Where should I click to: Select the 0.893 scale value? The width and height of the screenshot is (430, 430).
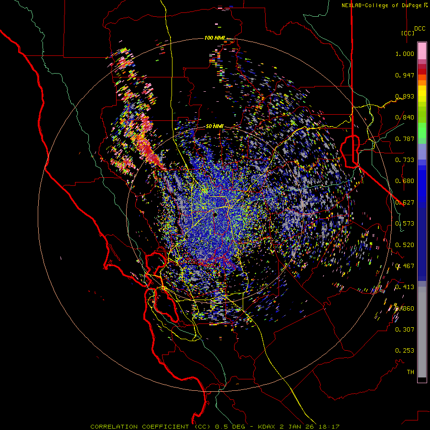click(405, 96)
